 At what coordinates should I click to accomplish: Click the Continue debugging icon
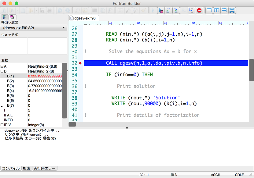tap(161, 11)
